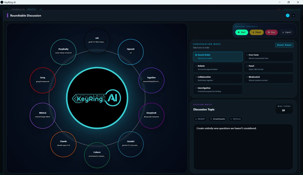Click the READY status chip

pos(200,119)
